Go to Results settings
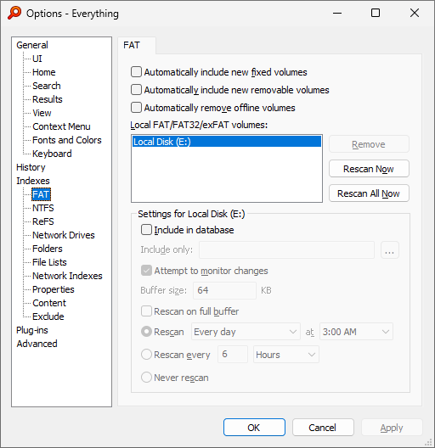 (x=48, y=99)
